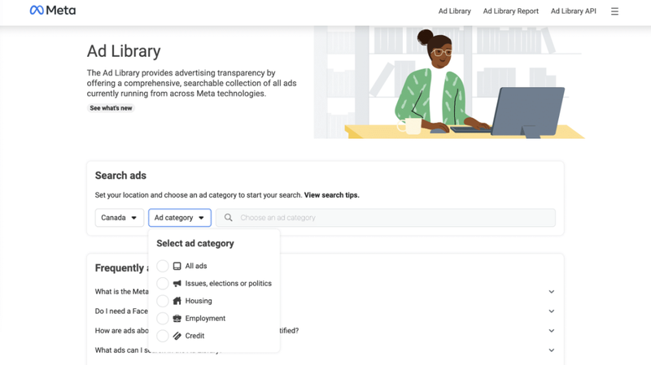Click the 'Do I need a Face' question text
The width and height of the screenshot is (651, 365).
click(121, 311)
